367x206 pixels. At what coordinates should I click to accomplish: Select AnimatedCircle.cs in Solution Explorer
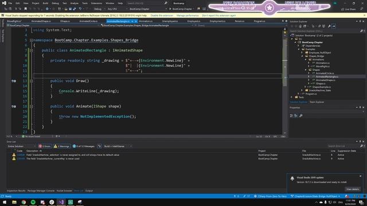(325, 73)
